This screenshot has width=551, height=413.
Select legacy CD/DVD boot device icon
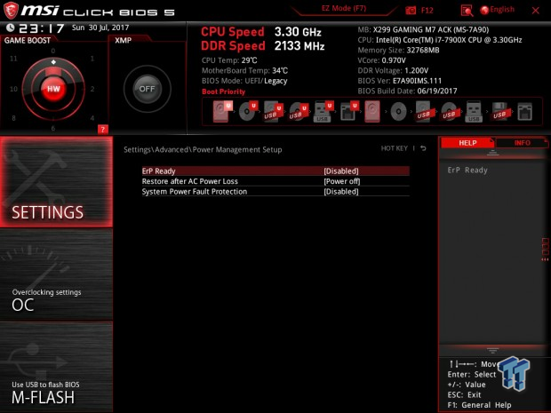click(x=398, y=111)
